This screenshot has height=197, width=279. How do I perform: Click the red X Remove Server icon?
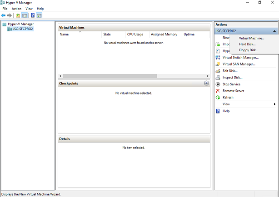click(x=218, y=91)
